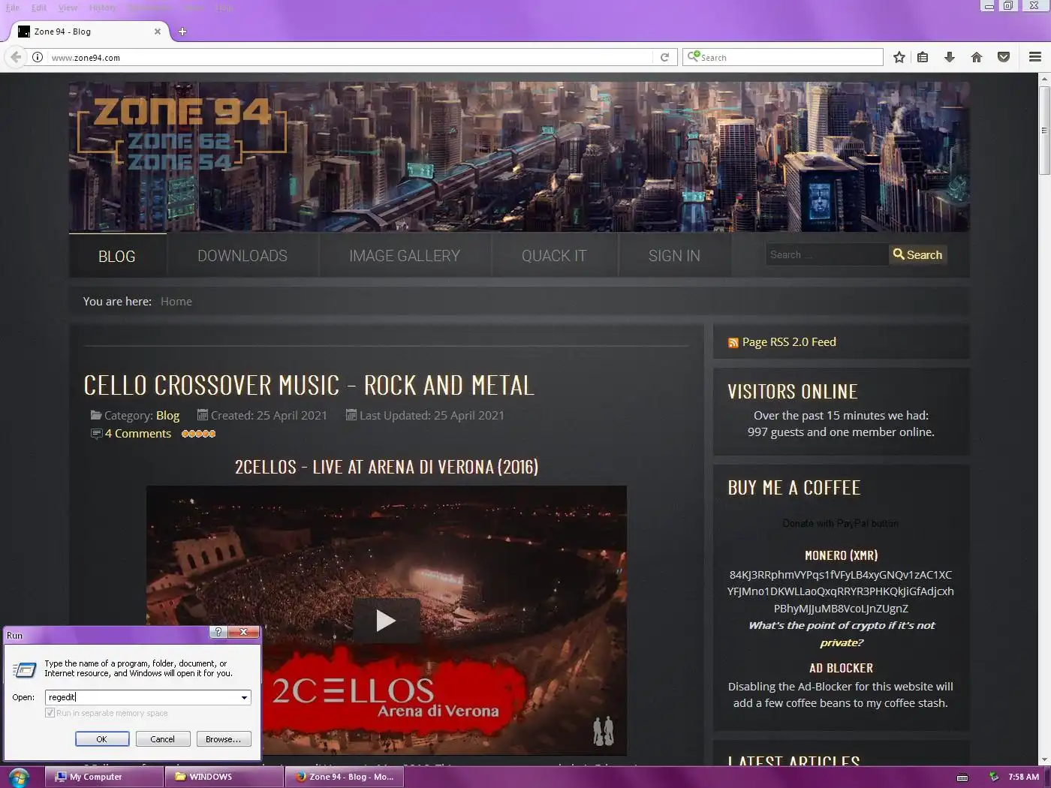The width and height of the screenshot is (1051, 788).
Task: Open the Windows Start orb
Action: 18,777
